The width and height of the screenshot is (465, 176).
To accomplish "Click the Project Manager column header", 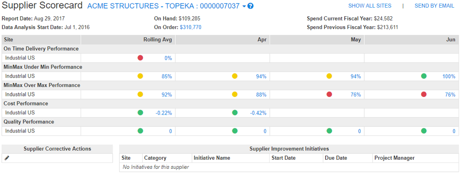I will pyautogui.click(x=394, y=158).
